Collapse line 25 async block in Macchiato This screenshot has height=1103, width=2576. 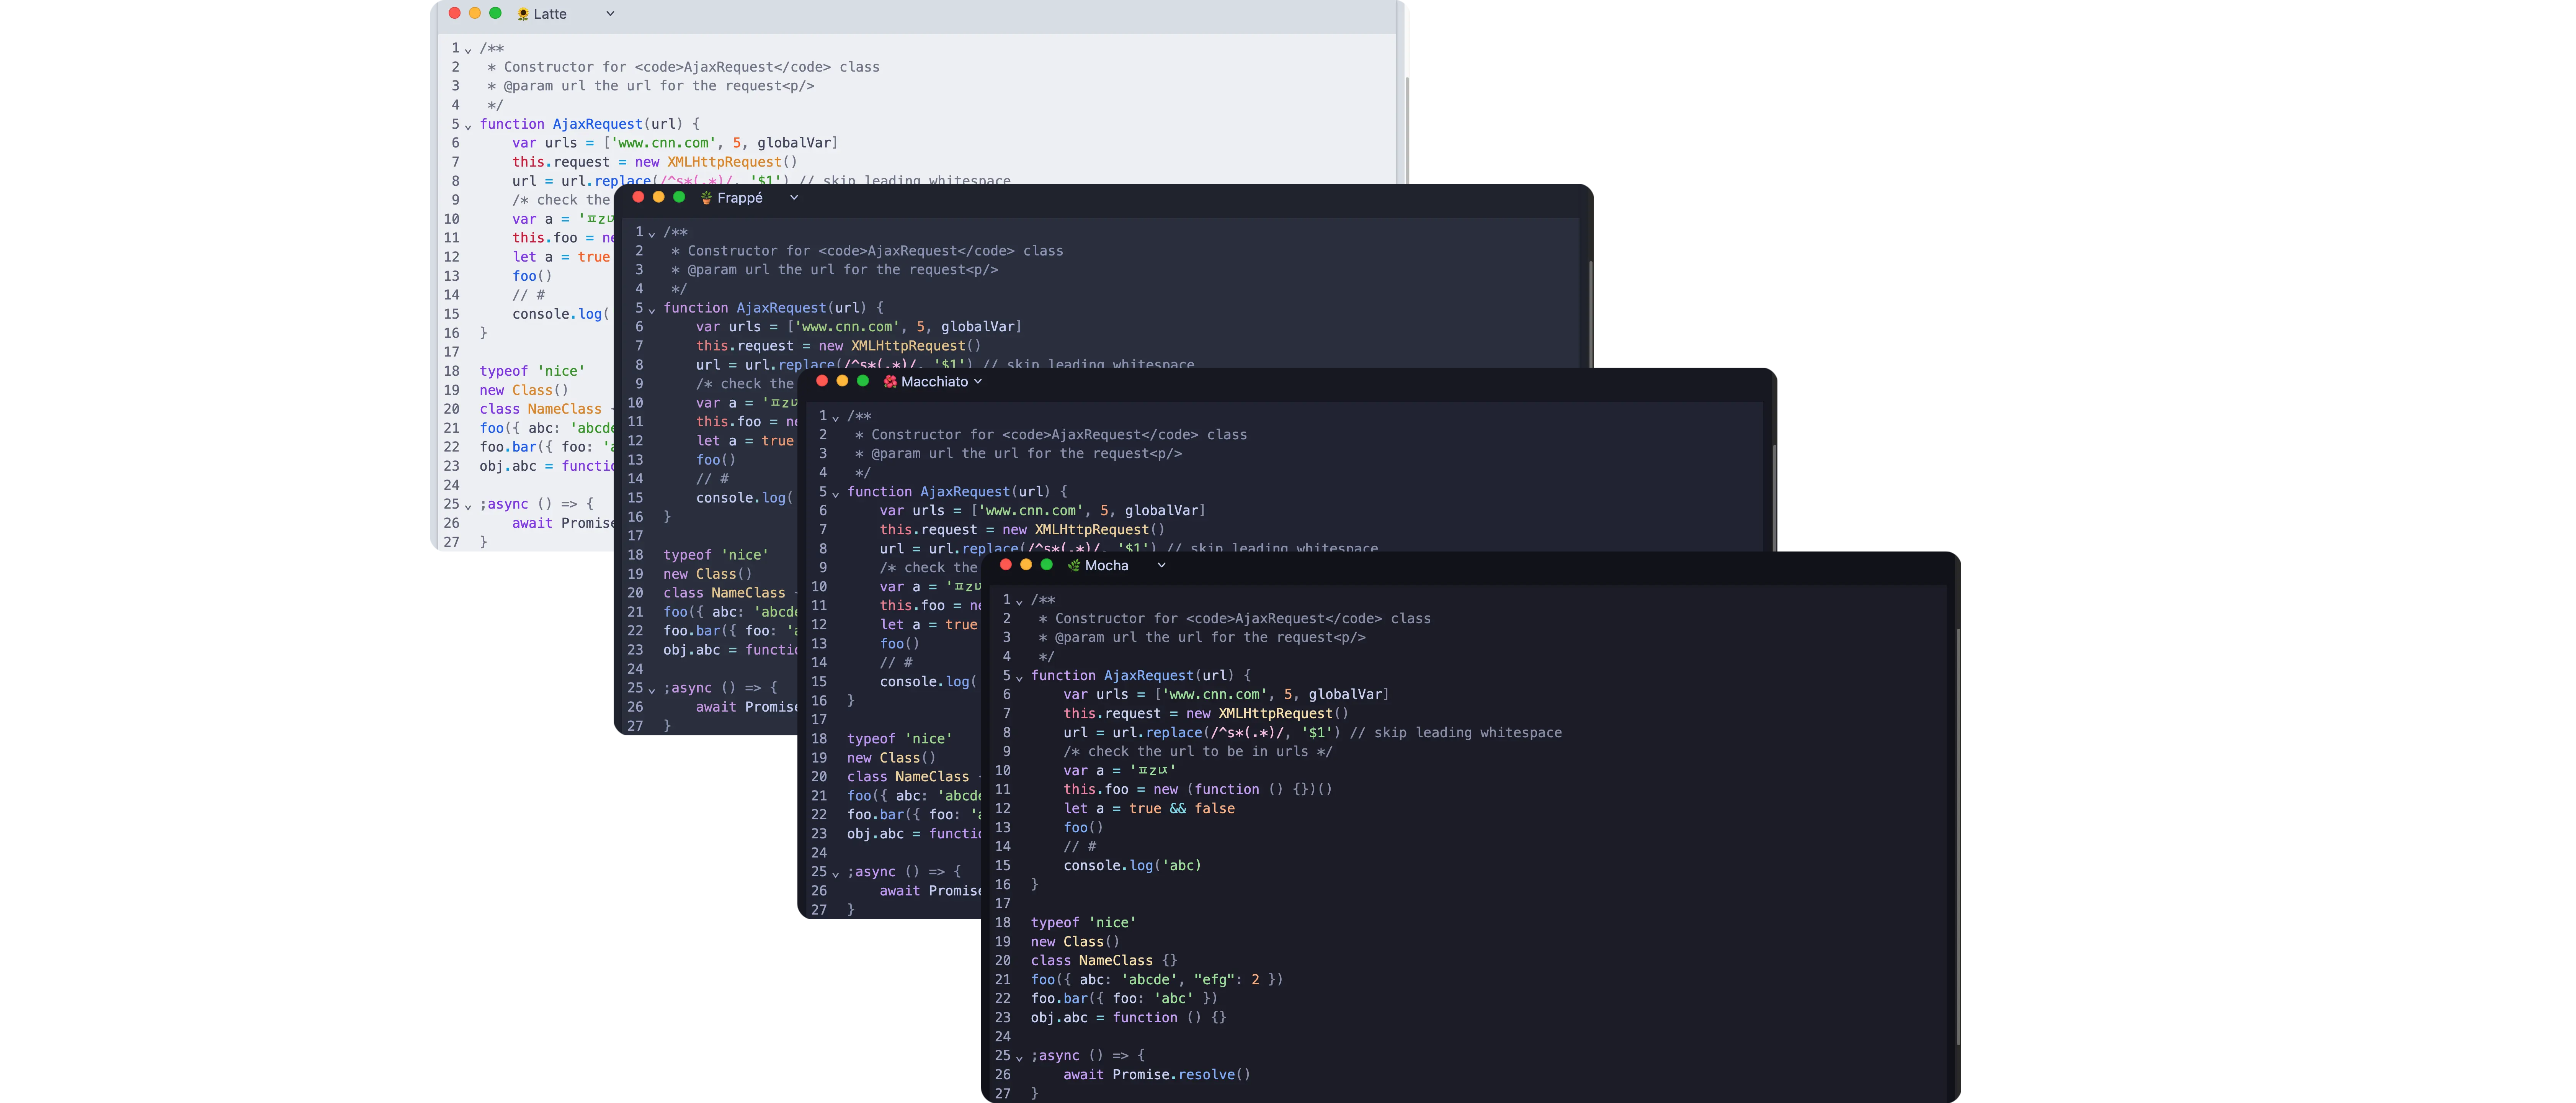coord(836,874)
